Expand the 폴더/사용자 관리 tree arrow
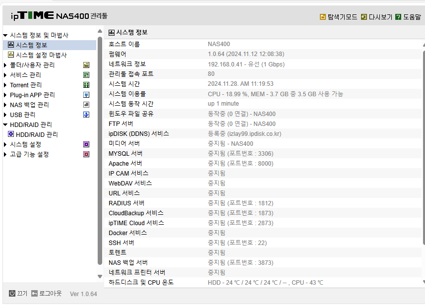Screen dimensions: 425x308 point(5,65)
